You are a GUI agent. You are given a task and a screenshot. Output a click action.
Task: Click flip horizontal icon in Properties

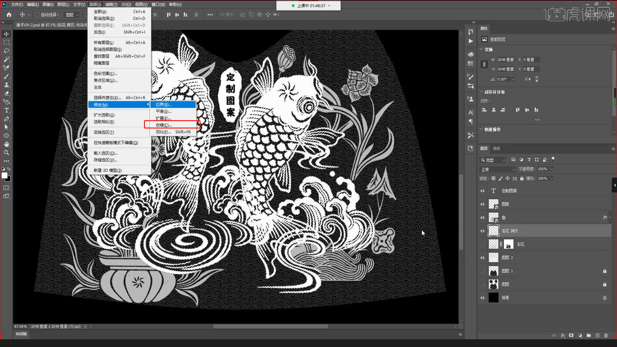[x=528, y=79]
